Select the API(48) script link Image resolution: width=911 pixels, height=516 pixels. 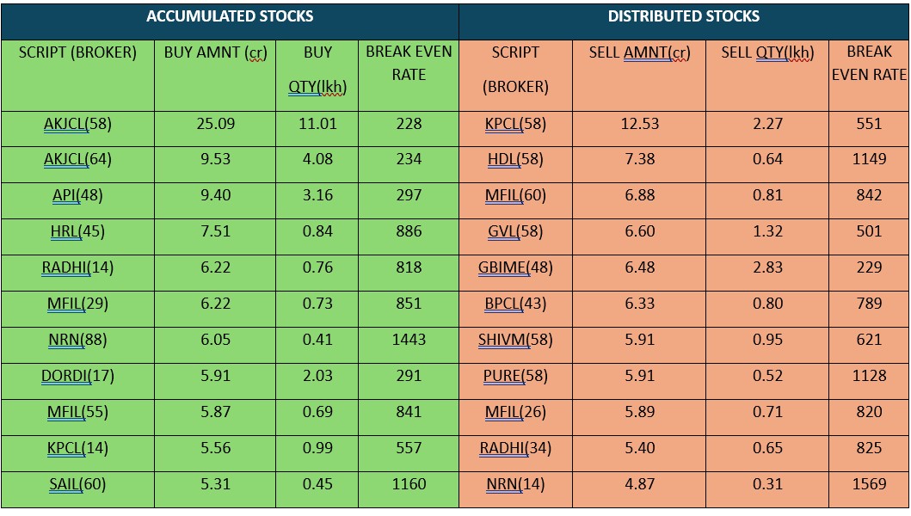point(77,196)
